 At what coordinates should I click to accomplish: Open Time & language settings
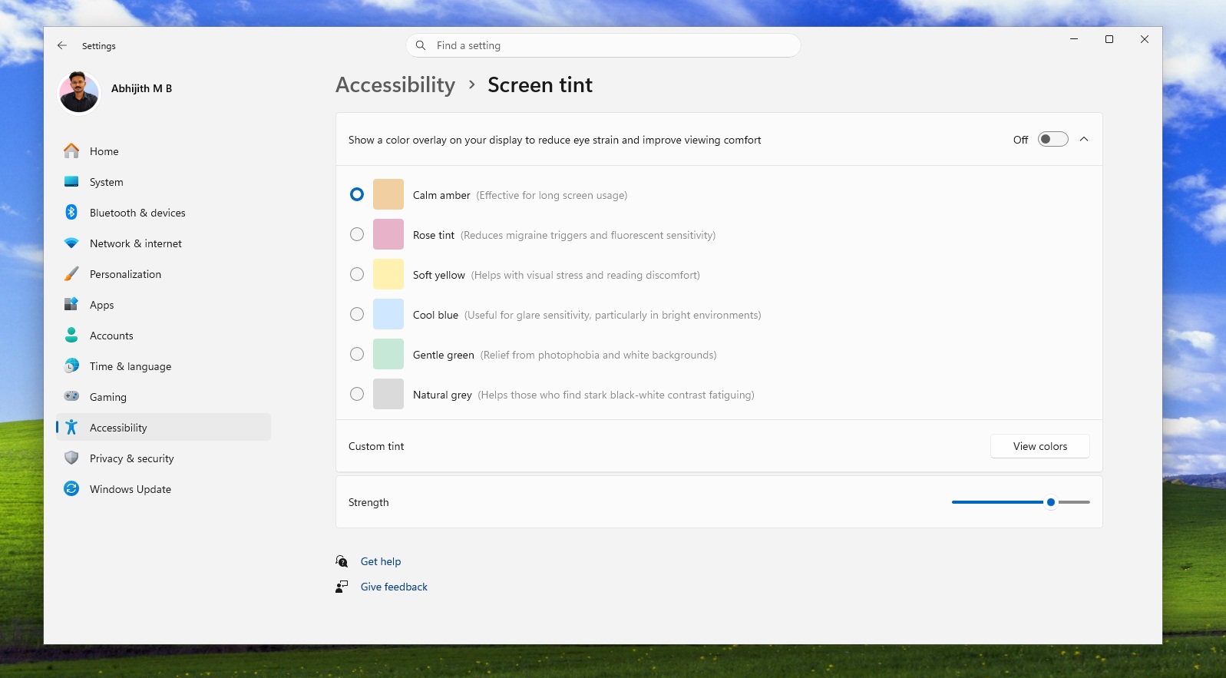click(164, 366)
